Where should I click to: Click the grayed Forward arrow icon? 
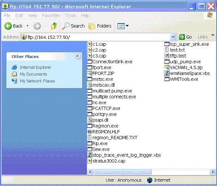(x=37, y=26)
